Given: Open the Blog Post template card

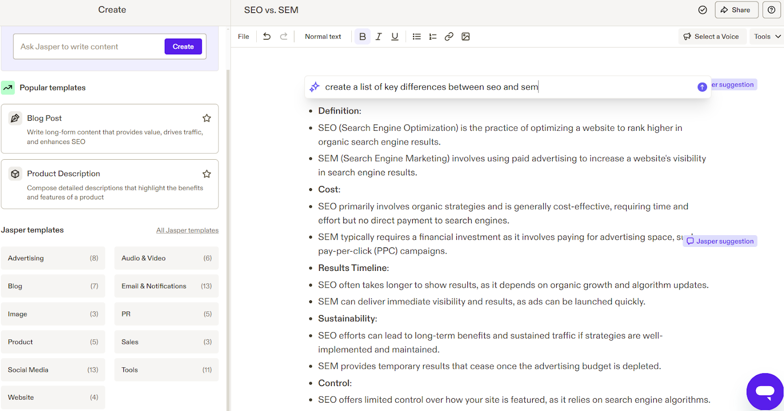Looking at the screenshot, I should (110, 129).
